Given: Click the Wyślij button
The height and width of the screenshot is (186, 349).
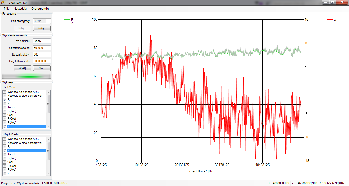Looking at the screenshot, I should [x=22, y=68].
